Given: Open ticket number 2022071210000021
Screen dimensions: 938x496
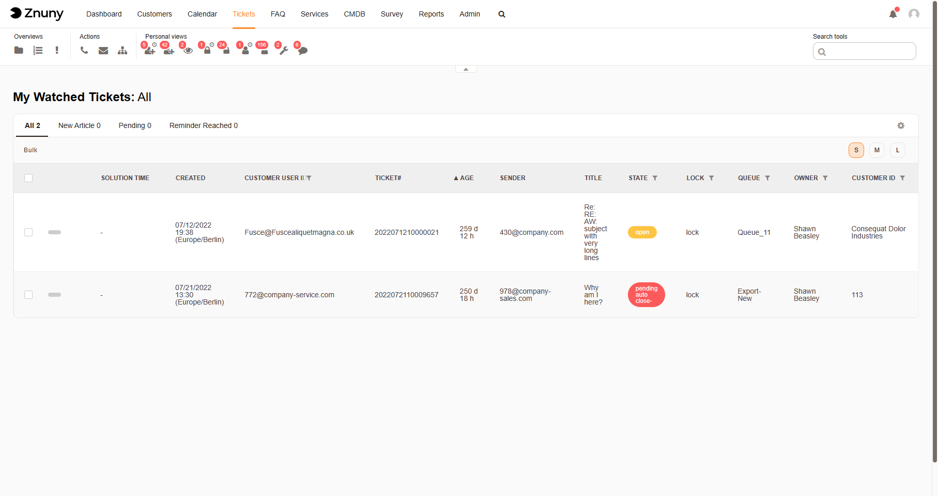Looking at the screenshot, I should pos(406,232).
